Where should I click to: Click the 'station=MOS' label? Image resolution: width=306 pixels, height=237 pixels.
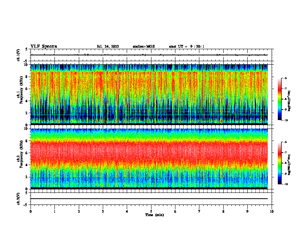click(x=144, y=46)
